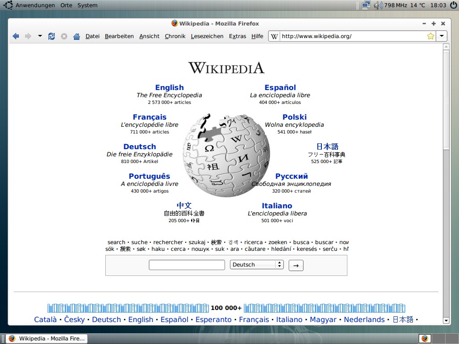
Task: Open the English link in the 100 000+ list
Action: 141,319
